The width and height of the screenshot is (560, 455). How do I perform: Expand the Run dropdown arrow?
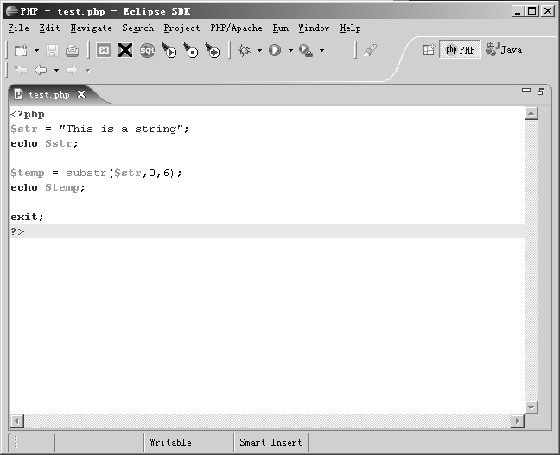(x=290, y=51)
